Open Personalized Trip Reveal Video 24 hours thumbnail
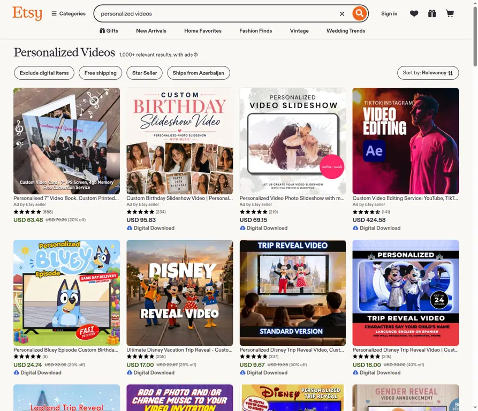478x411 pixels. [x=406, y=293]
